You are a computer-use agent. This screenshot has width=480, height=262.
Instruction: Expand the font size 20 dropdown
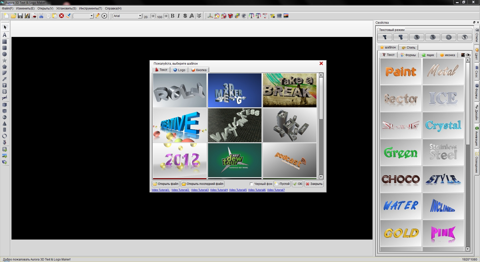tap(153, 16)
